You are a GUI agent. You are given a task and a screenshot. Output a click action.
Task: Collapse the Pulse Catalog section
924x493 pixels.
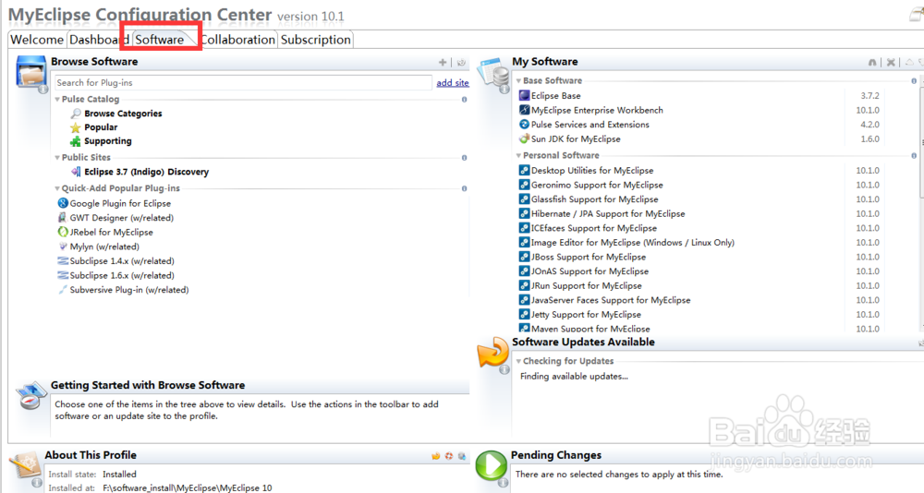57,99
